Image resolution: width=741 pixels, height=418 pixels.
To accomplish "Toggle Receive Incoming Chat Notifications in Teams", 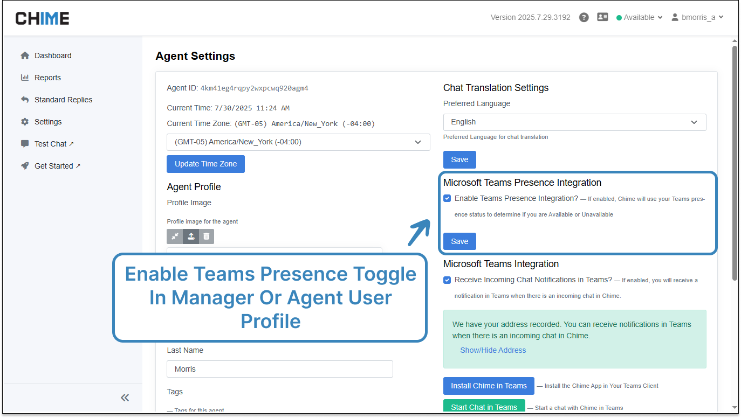I will click(447, 280).
